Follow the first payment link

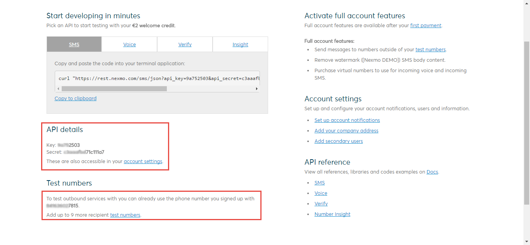tap(426, 26)
